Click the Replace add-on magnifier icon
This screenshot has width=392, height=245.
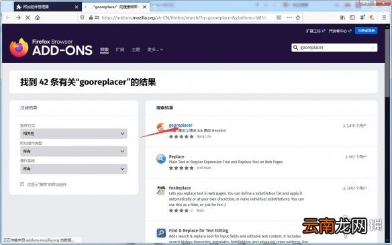coord(161,159)
